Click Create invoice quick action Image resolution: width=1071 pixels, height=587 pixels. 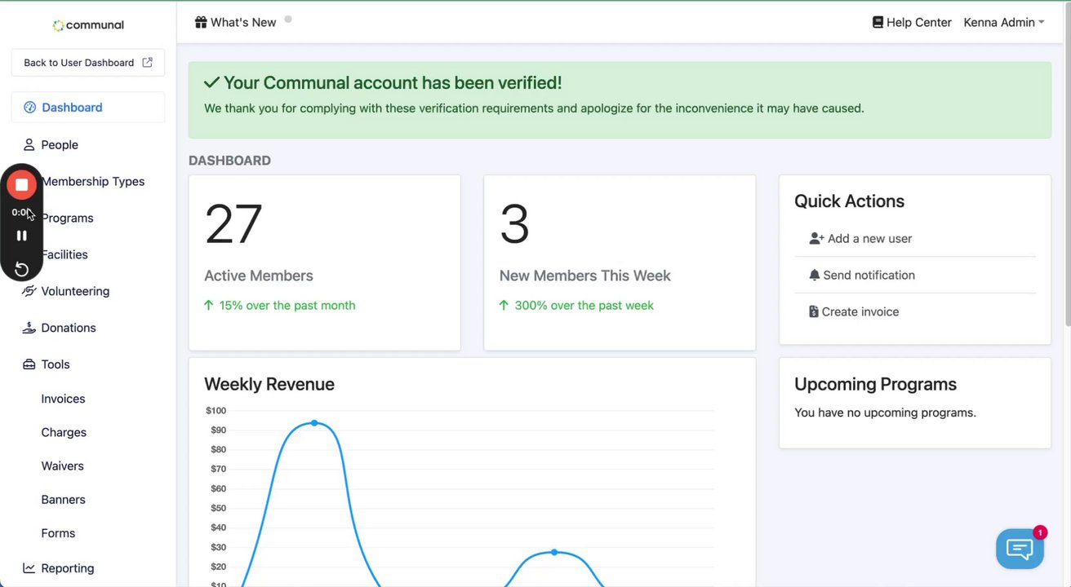[x=860, y=312]
